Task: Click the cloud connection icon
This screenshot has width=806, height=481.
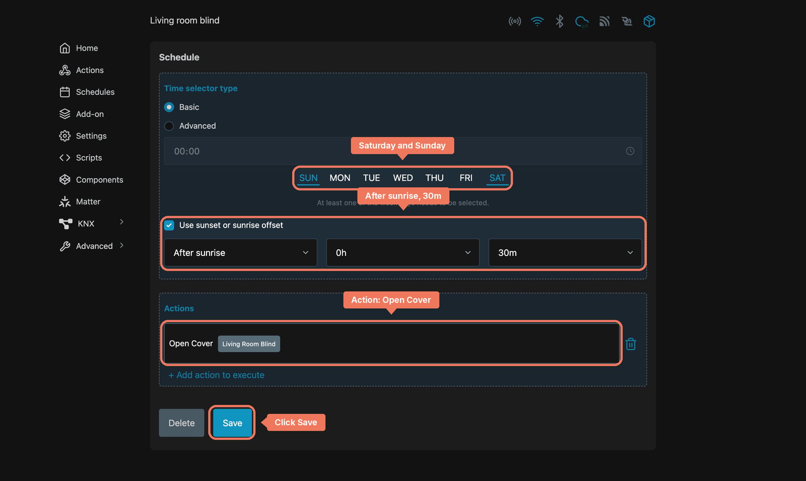Action: [582, 21]
